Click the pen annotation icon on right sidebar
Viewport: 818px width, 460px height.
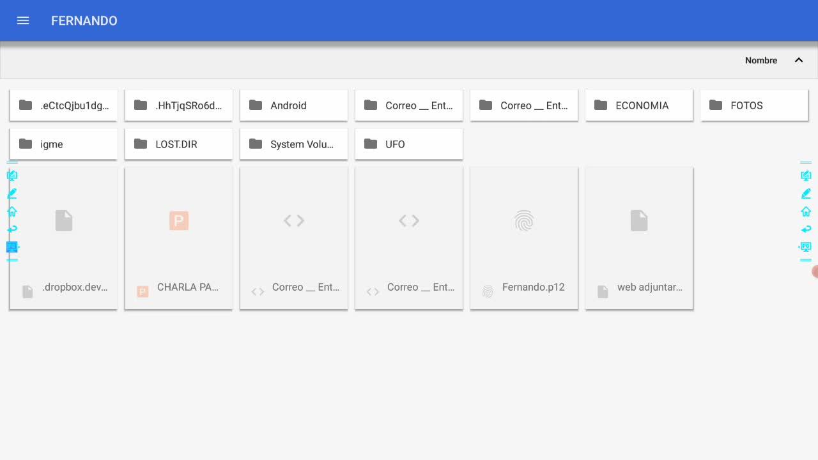pyautogui.click(x=806, y=194)
